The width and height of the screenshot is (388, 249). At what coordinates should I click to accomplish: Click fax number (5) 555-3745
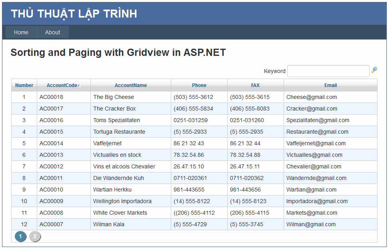tap(246, 224)
